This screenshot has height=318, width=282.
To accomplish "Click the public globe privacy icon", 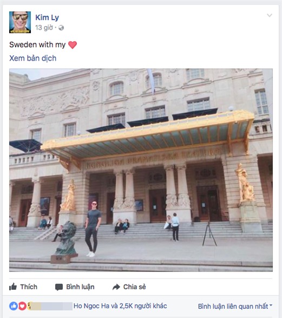I will click(61, 28).
